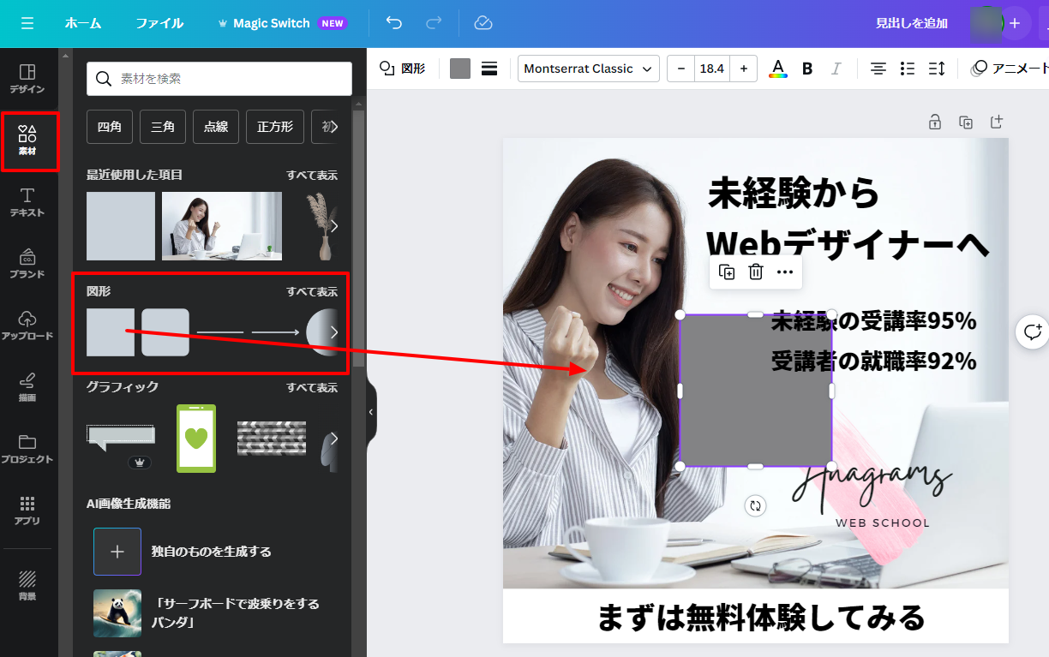Click the 見出しを追加 title button
The width and height of the screenshot is (1049, 657).
tap(911, 23)
